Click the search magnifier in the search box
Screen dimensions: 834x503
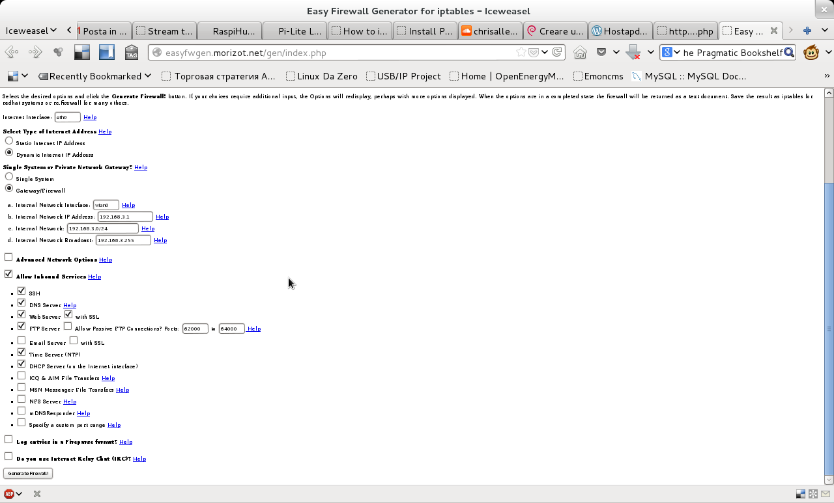point(788,53)
